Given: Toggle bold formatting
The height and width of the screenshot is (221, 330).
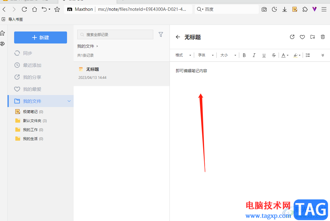Looking at the screenshot, I should pos(244,55).
